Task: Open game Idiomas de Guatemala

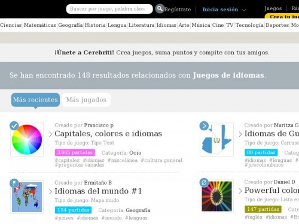Action: point(271,134)
